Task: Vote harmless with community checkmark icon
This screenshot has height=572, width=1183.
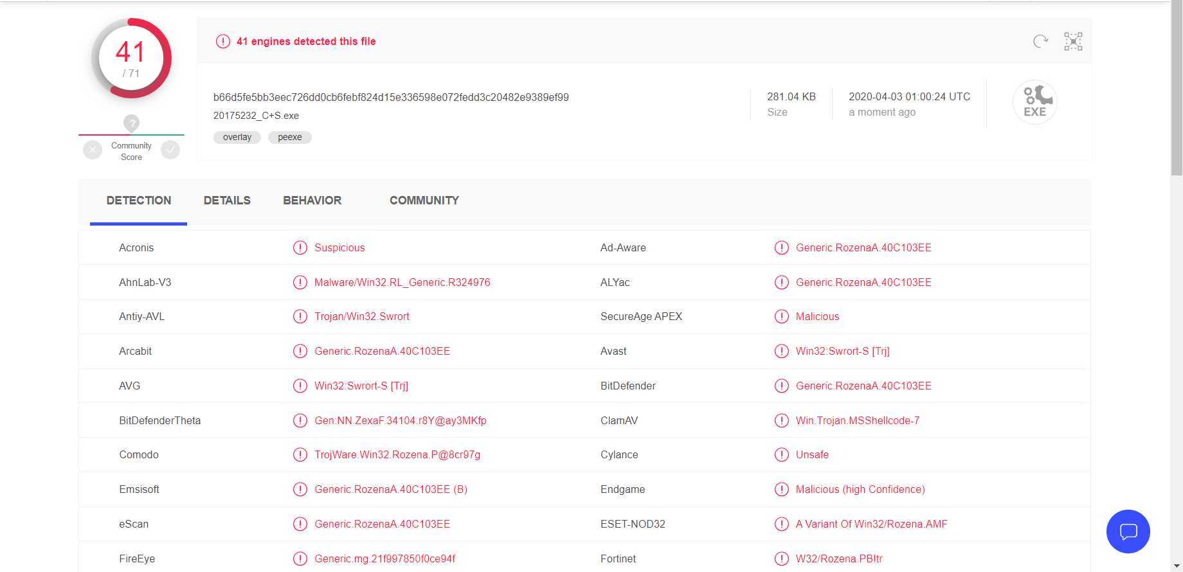Action: 170,150
